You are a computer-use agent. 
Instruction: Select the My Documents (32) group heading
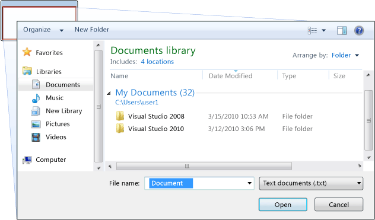point(155,93)
